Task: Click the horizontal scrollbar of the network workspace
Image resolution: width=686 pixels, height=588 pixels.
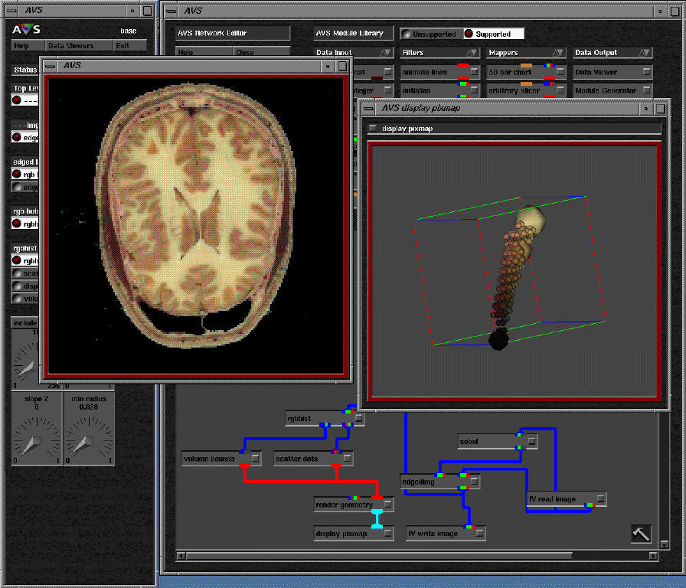Action: (x=379, y=556)
